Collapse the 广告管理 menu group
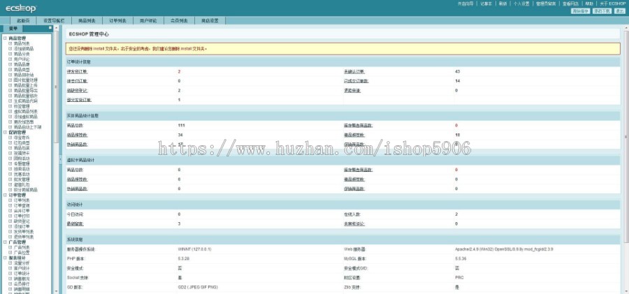 pyautogui.click(x=5, y=242)
